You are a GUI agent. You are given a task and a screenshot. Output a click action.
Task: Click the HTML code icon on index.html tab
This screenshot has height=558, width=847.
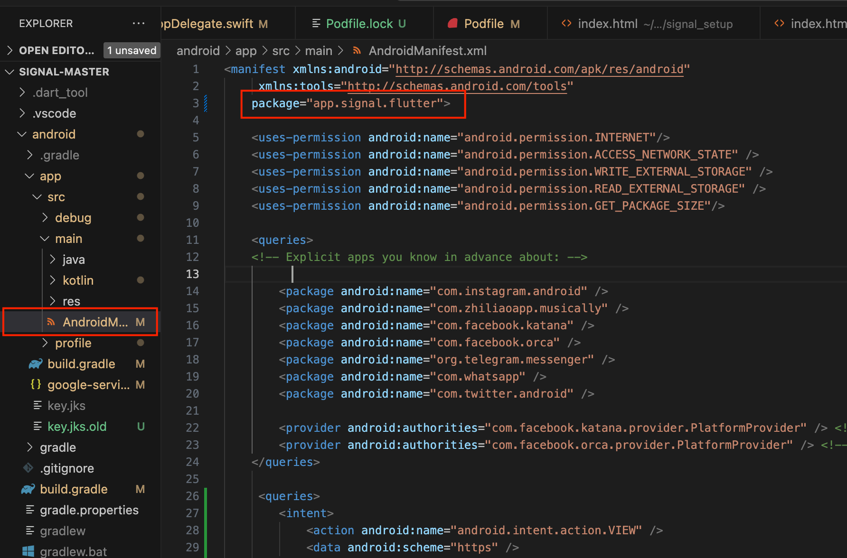click(566, 23)
